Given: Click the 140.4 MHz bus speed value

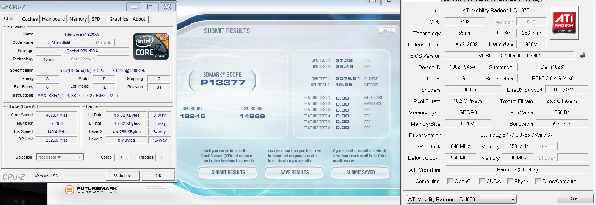Looking at the screenshot, I should (x=57, y=132).
